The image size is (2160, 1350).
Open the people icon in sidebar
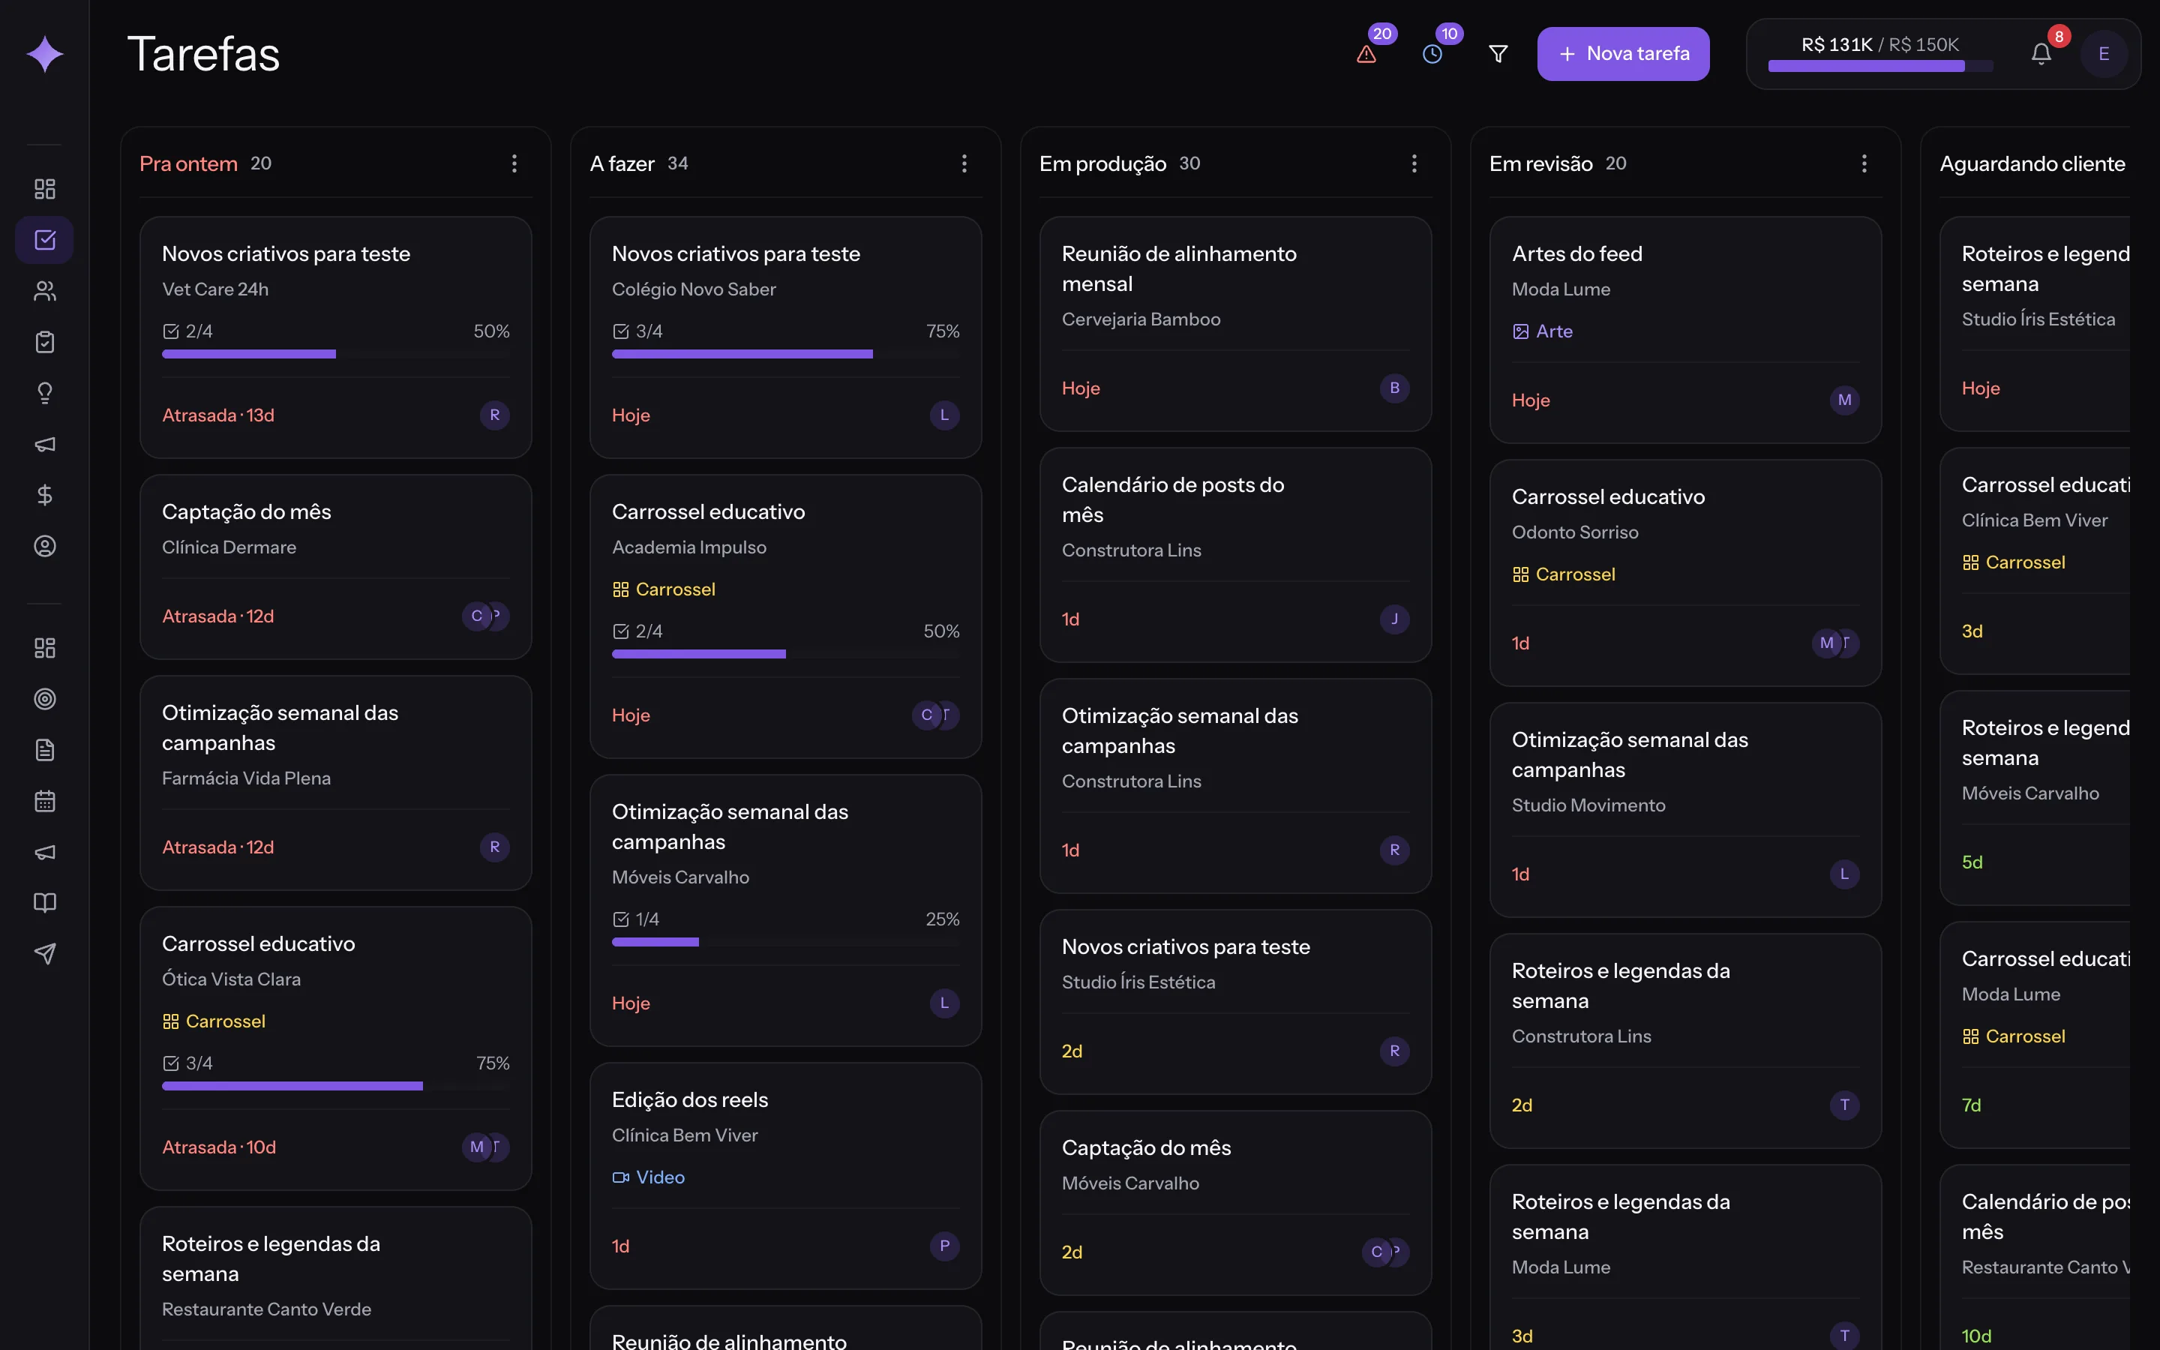45,291
